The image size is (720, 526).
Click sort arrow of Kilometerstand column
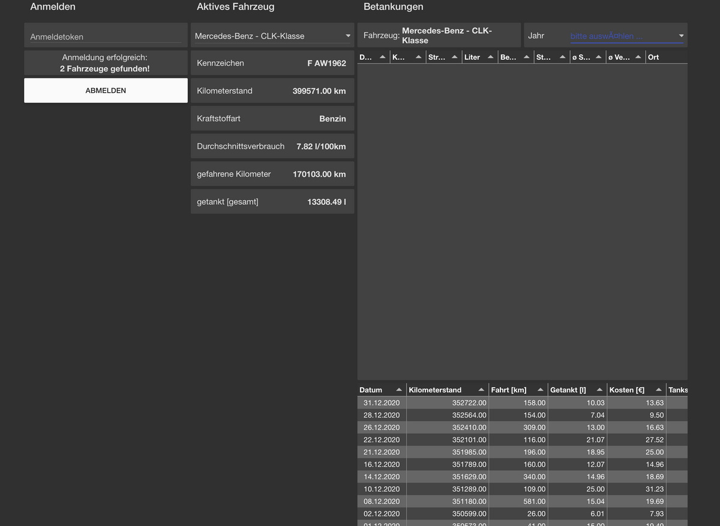point(481,390)
